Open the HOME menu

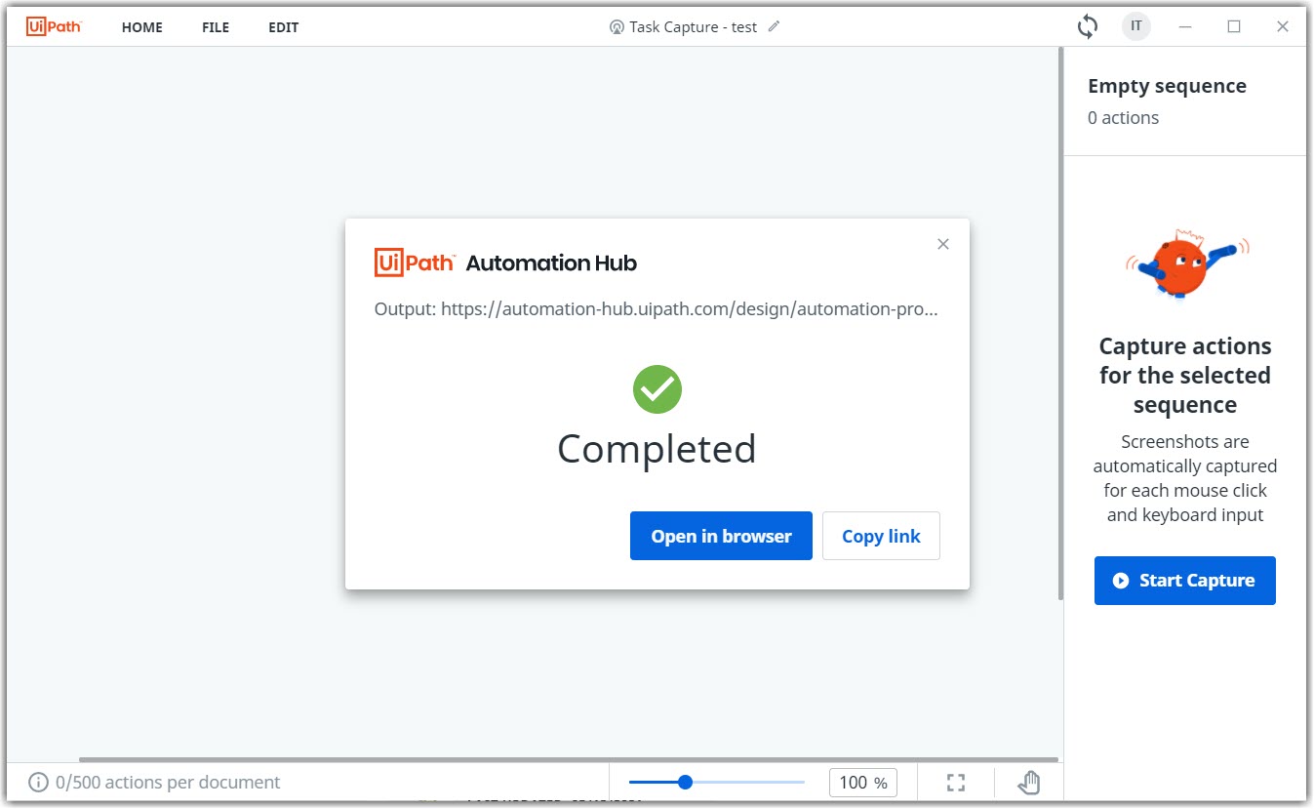[142, 27]
